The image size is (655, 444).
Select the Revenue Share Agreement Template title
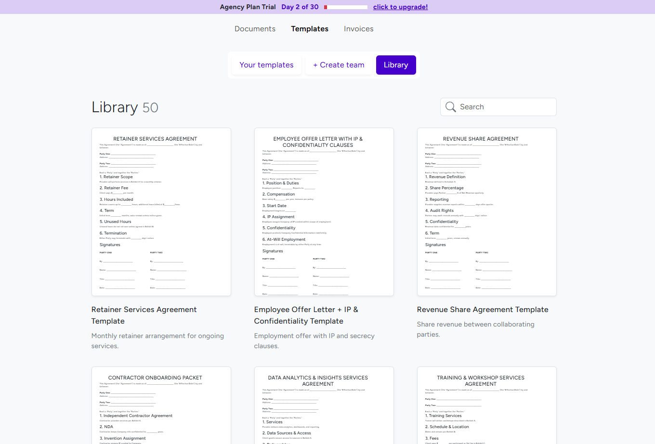(483, 310)
